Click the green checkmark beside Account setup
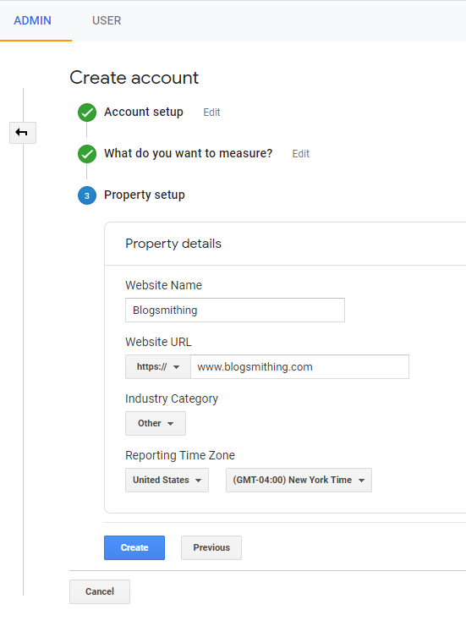Viewport: 466px width, 632px height. coord(87,113)
